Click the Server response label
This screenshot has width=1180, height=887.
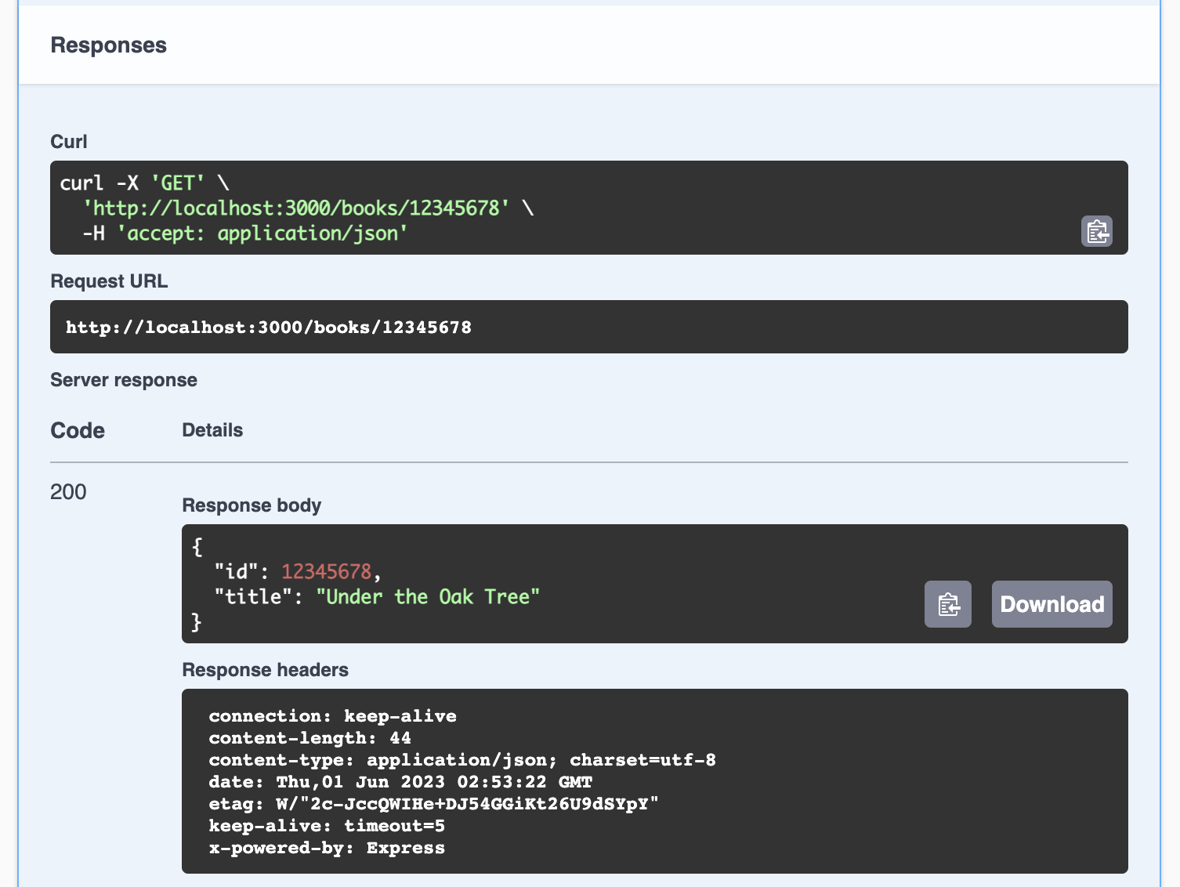tap(124, 380)
